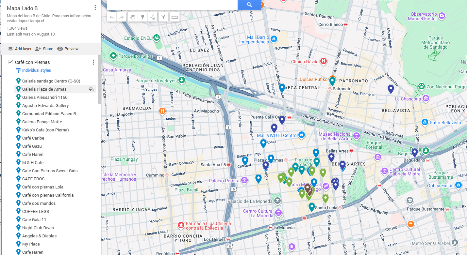Click the Clínica Dávila hospital icon

[323, 61]
